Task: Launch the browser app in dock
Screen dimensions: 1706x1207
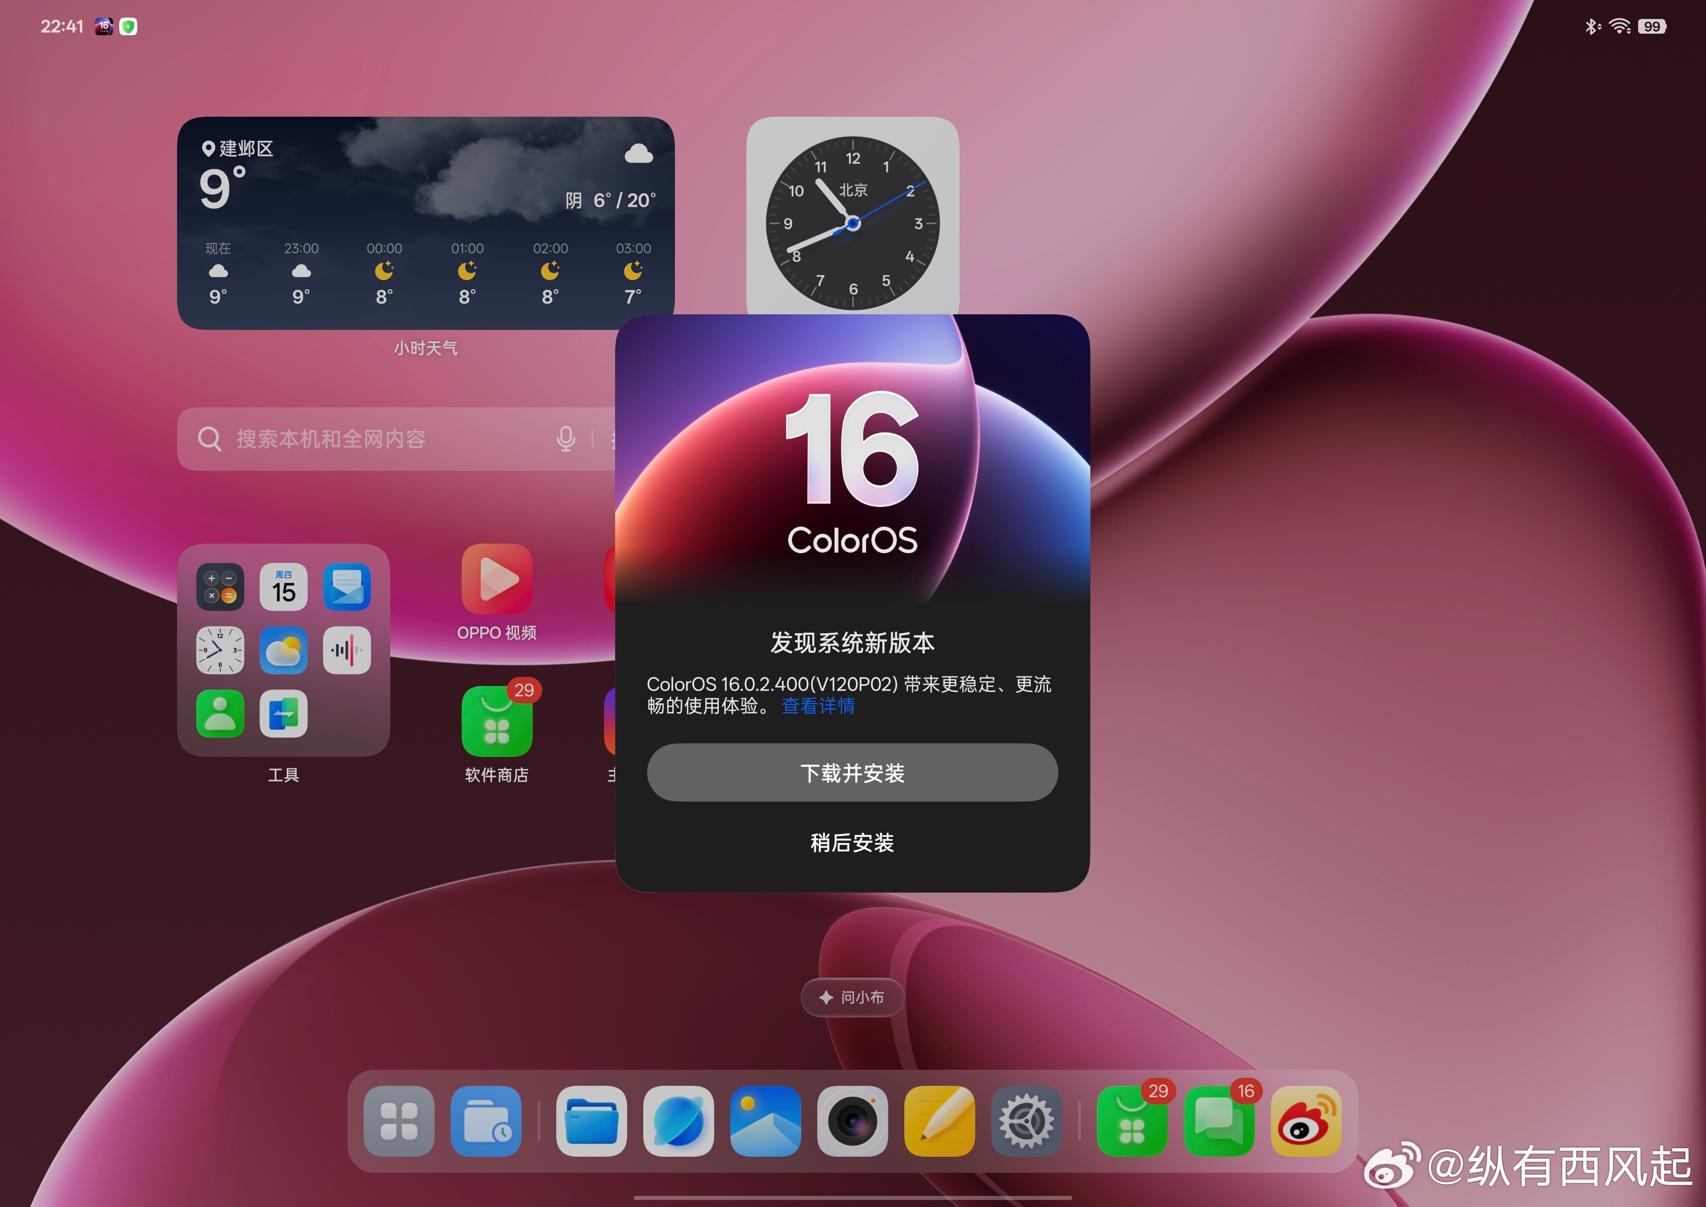Action: [x=678, y=1122]
